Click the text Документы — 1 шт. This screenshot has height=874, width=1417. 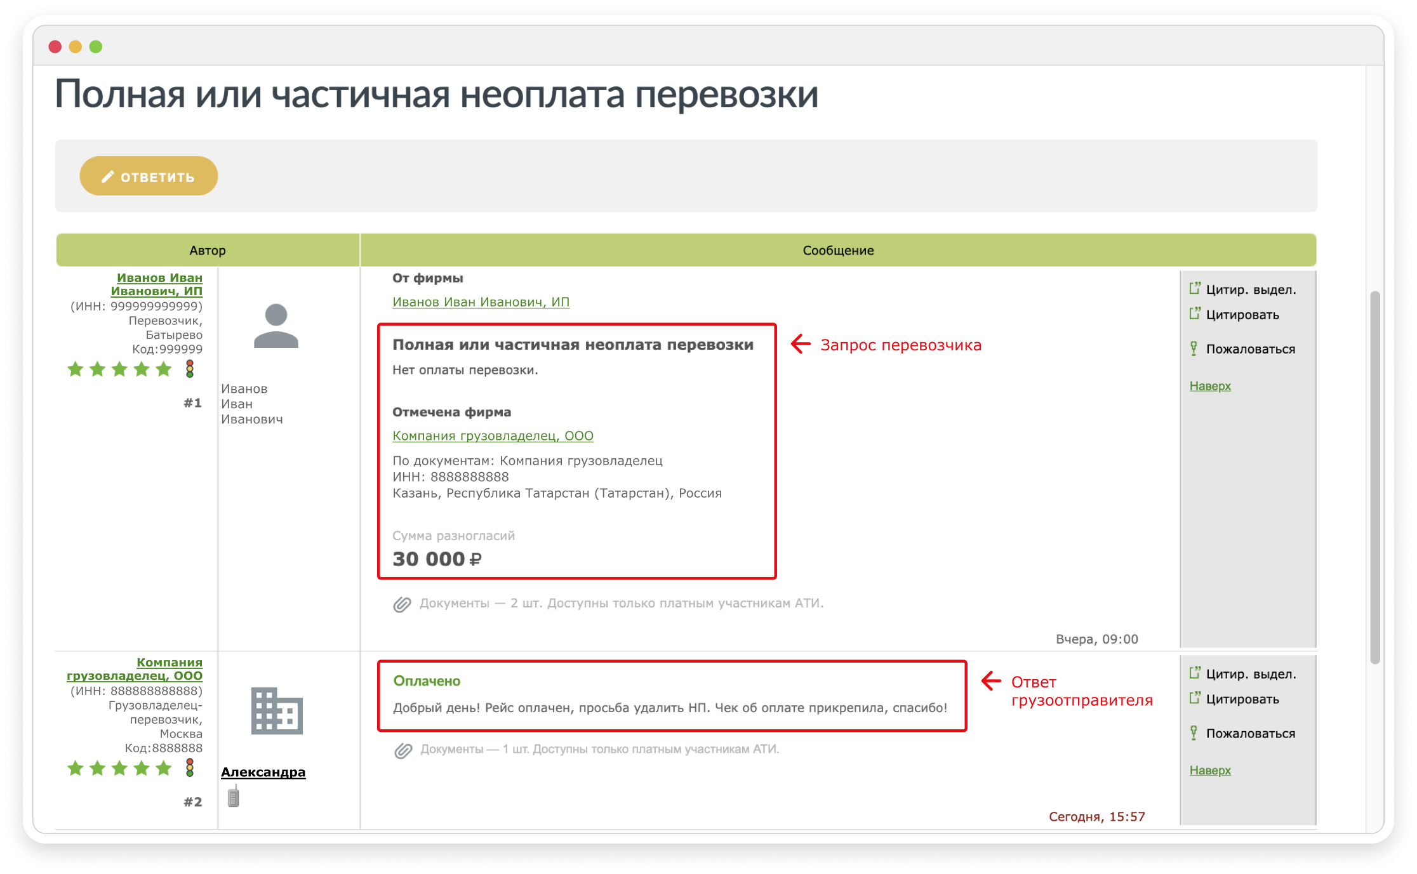click(x=476, y=750)
